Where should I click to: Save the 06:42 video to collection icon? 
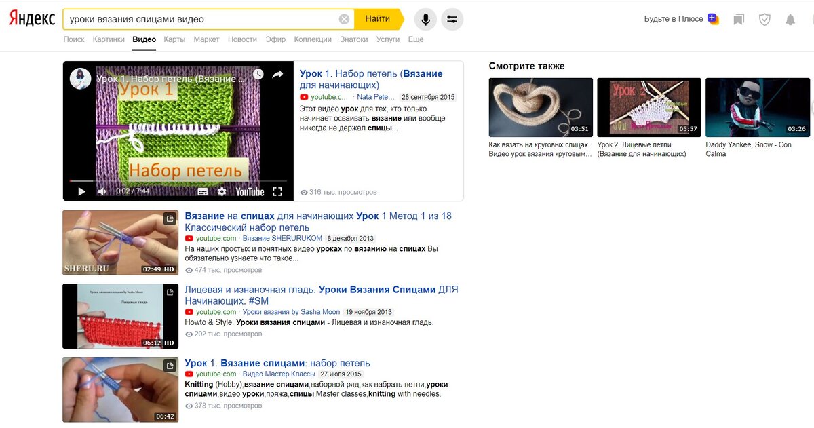point(170,365)
